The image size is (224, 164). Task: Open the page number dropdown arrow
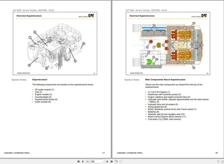tap(104, 161)
